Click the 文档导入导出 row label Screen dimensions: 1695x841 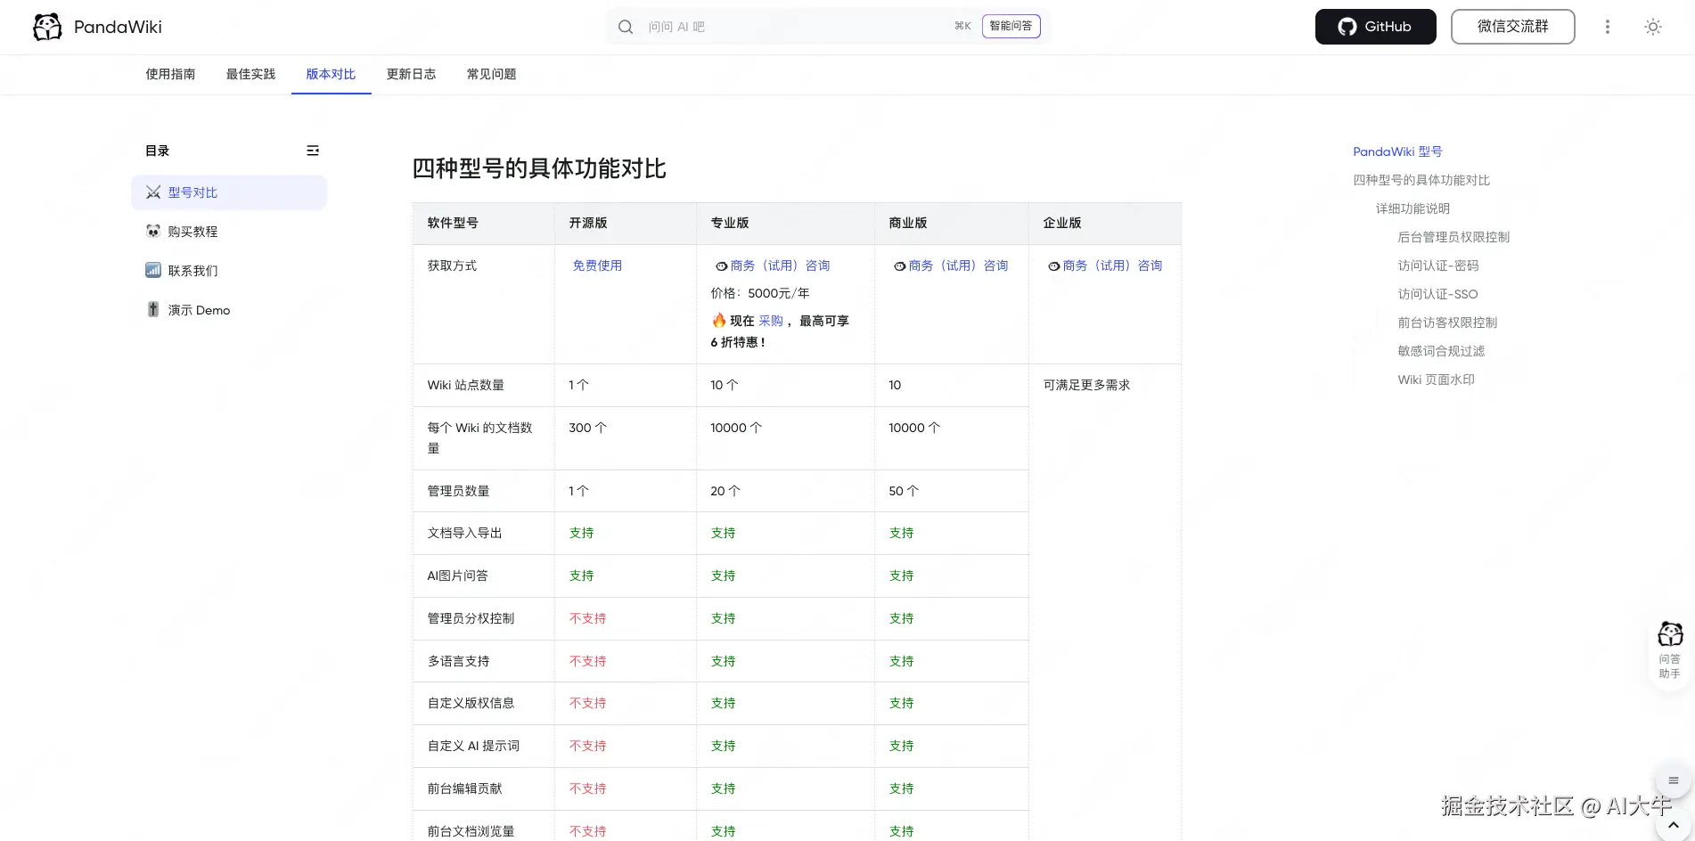pos(464,533)
